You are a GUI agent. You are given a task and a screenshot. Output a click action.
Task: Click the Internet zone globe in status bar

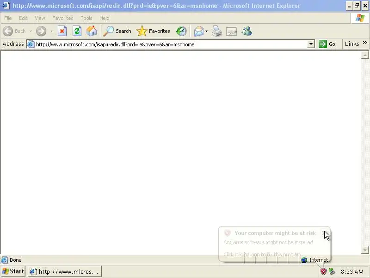pos(304,260)
